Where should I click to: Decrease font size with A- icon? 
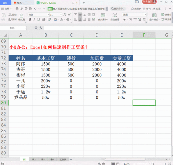click(69, 15)
